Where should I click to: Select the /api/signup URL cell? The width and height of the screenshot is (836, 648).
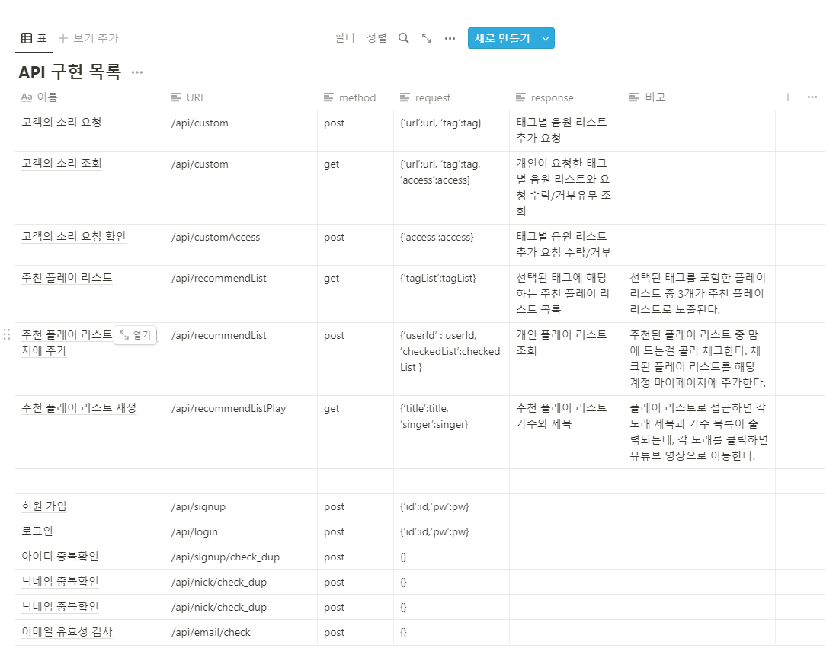click(241, 506)
